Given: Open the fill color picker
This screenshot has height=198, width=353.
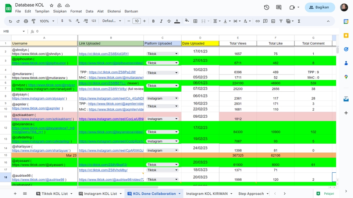Looking at the screenshot, I should click(187, 21).
